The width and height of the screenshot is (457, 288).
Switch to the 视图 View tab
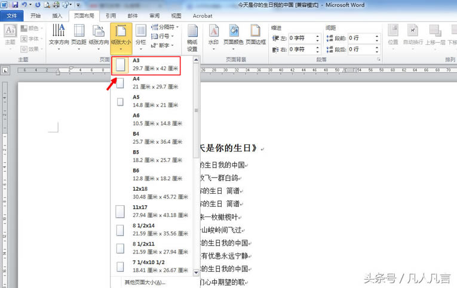(176, 16)
